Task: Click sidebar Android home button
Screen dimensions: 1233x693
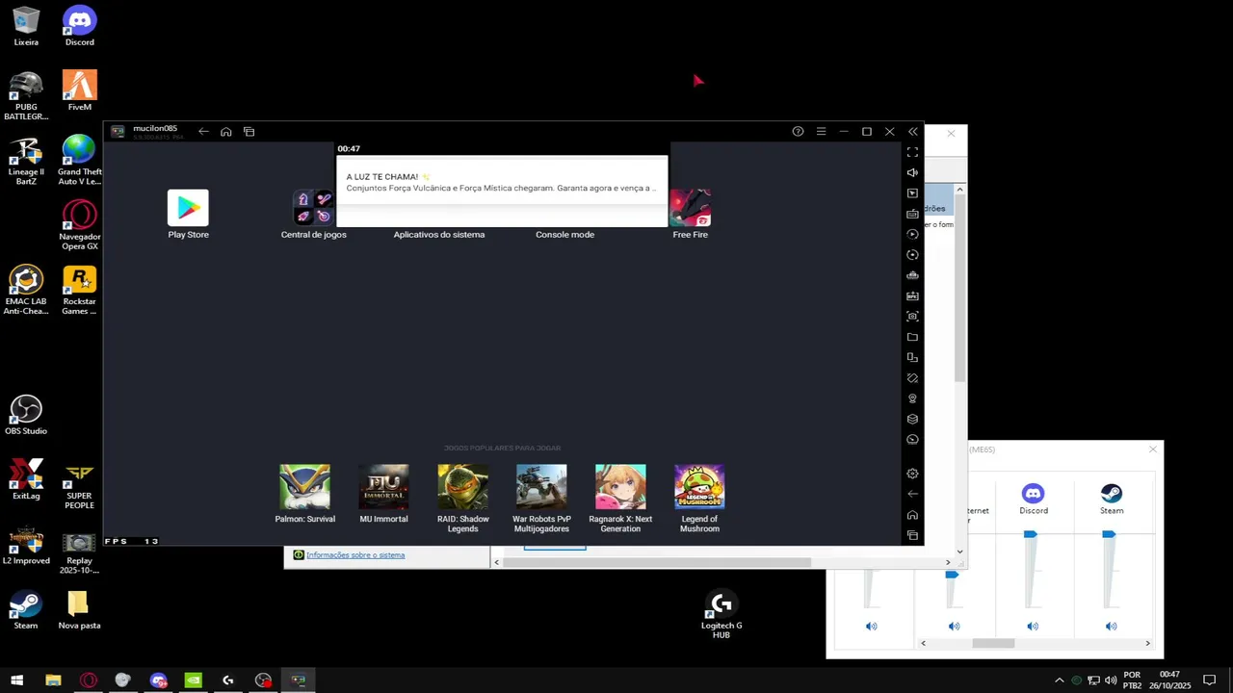Action: pos(912,515)
